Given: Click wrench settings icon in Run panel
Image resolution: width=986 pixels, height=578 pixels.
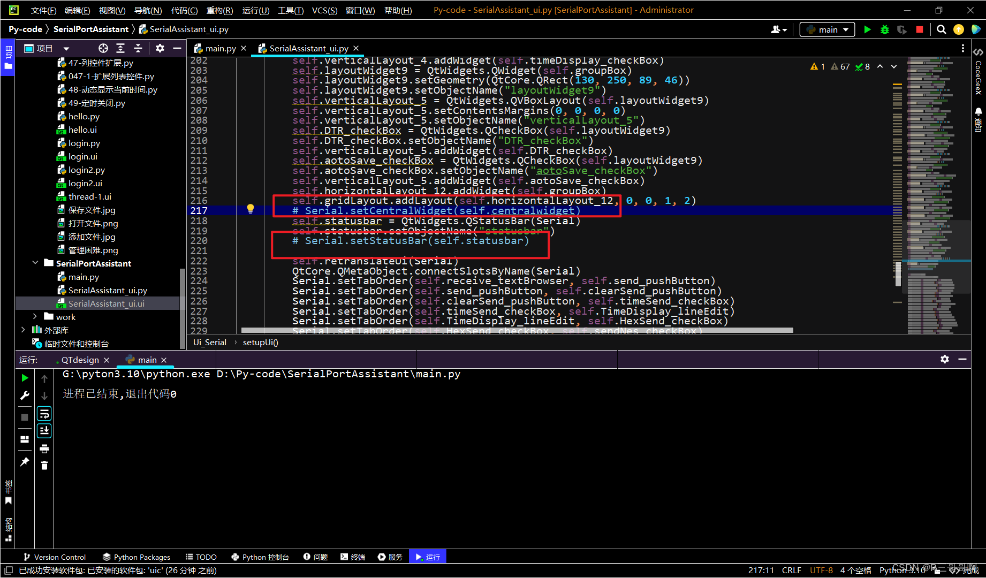Looking at the screenshot, I should pyautogui.click(x=25, y=396).
